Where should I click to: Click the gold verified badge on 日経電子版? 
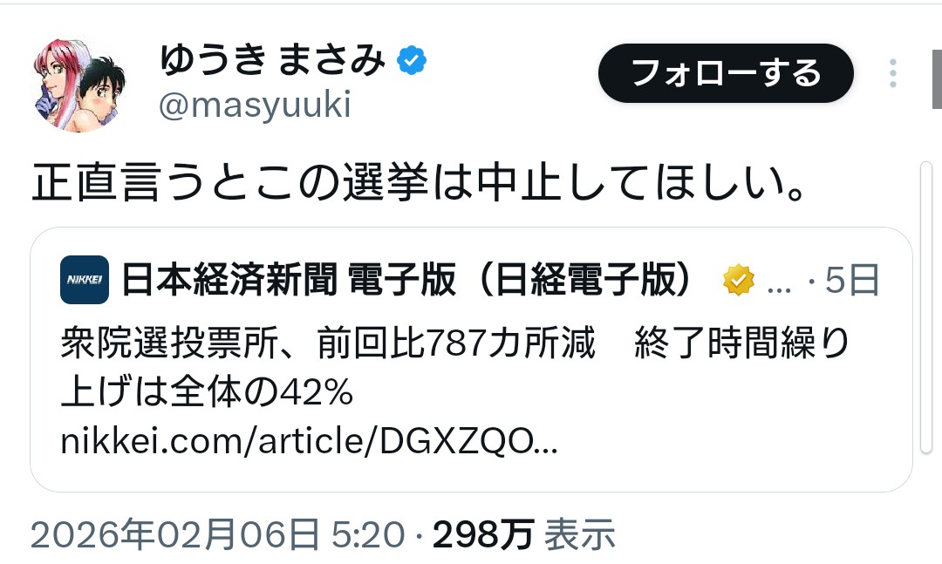tap(739, 280)
